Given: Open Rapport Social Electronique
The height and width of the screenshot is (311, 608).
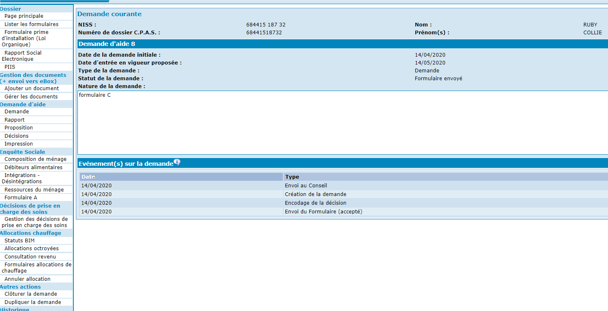Looking at the screenshot, I should pos(22,56).
